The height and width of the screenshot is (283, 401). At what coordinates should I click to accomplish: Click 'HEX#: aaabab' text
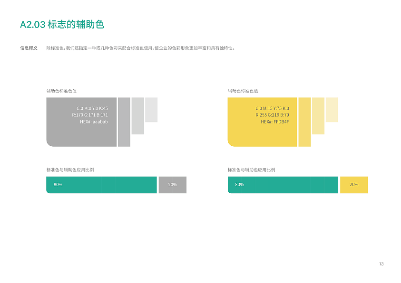tap(94, 122)
